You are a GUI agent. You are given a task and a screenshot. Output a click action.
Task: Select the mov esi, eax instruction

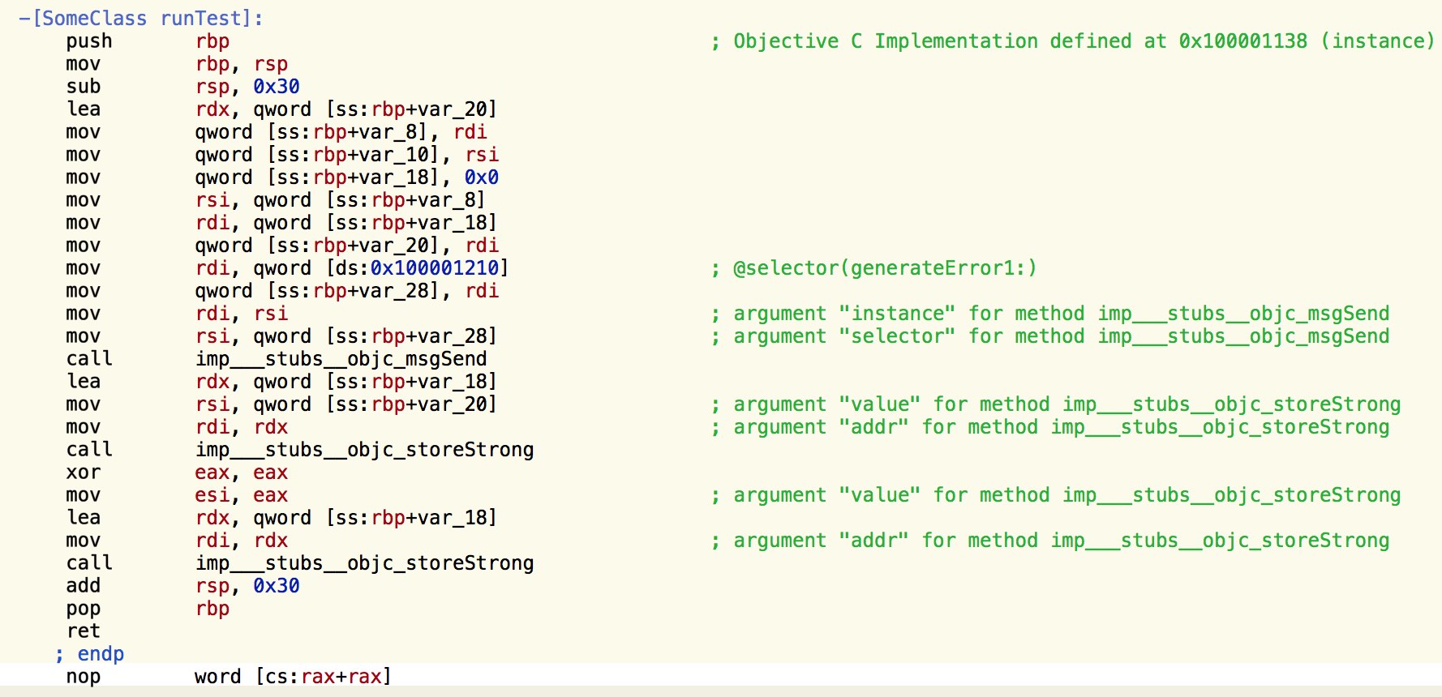tap(177, 495)
